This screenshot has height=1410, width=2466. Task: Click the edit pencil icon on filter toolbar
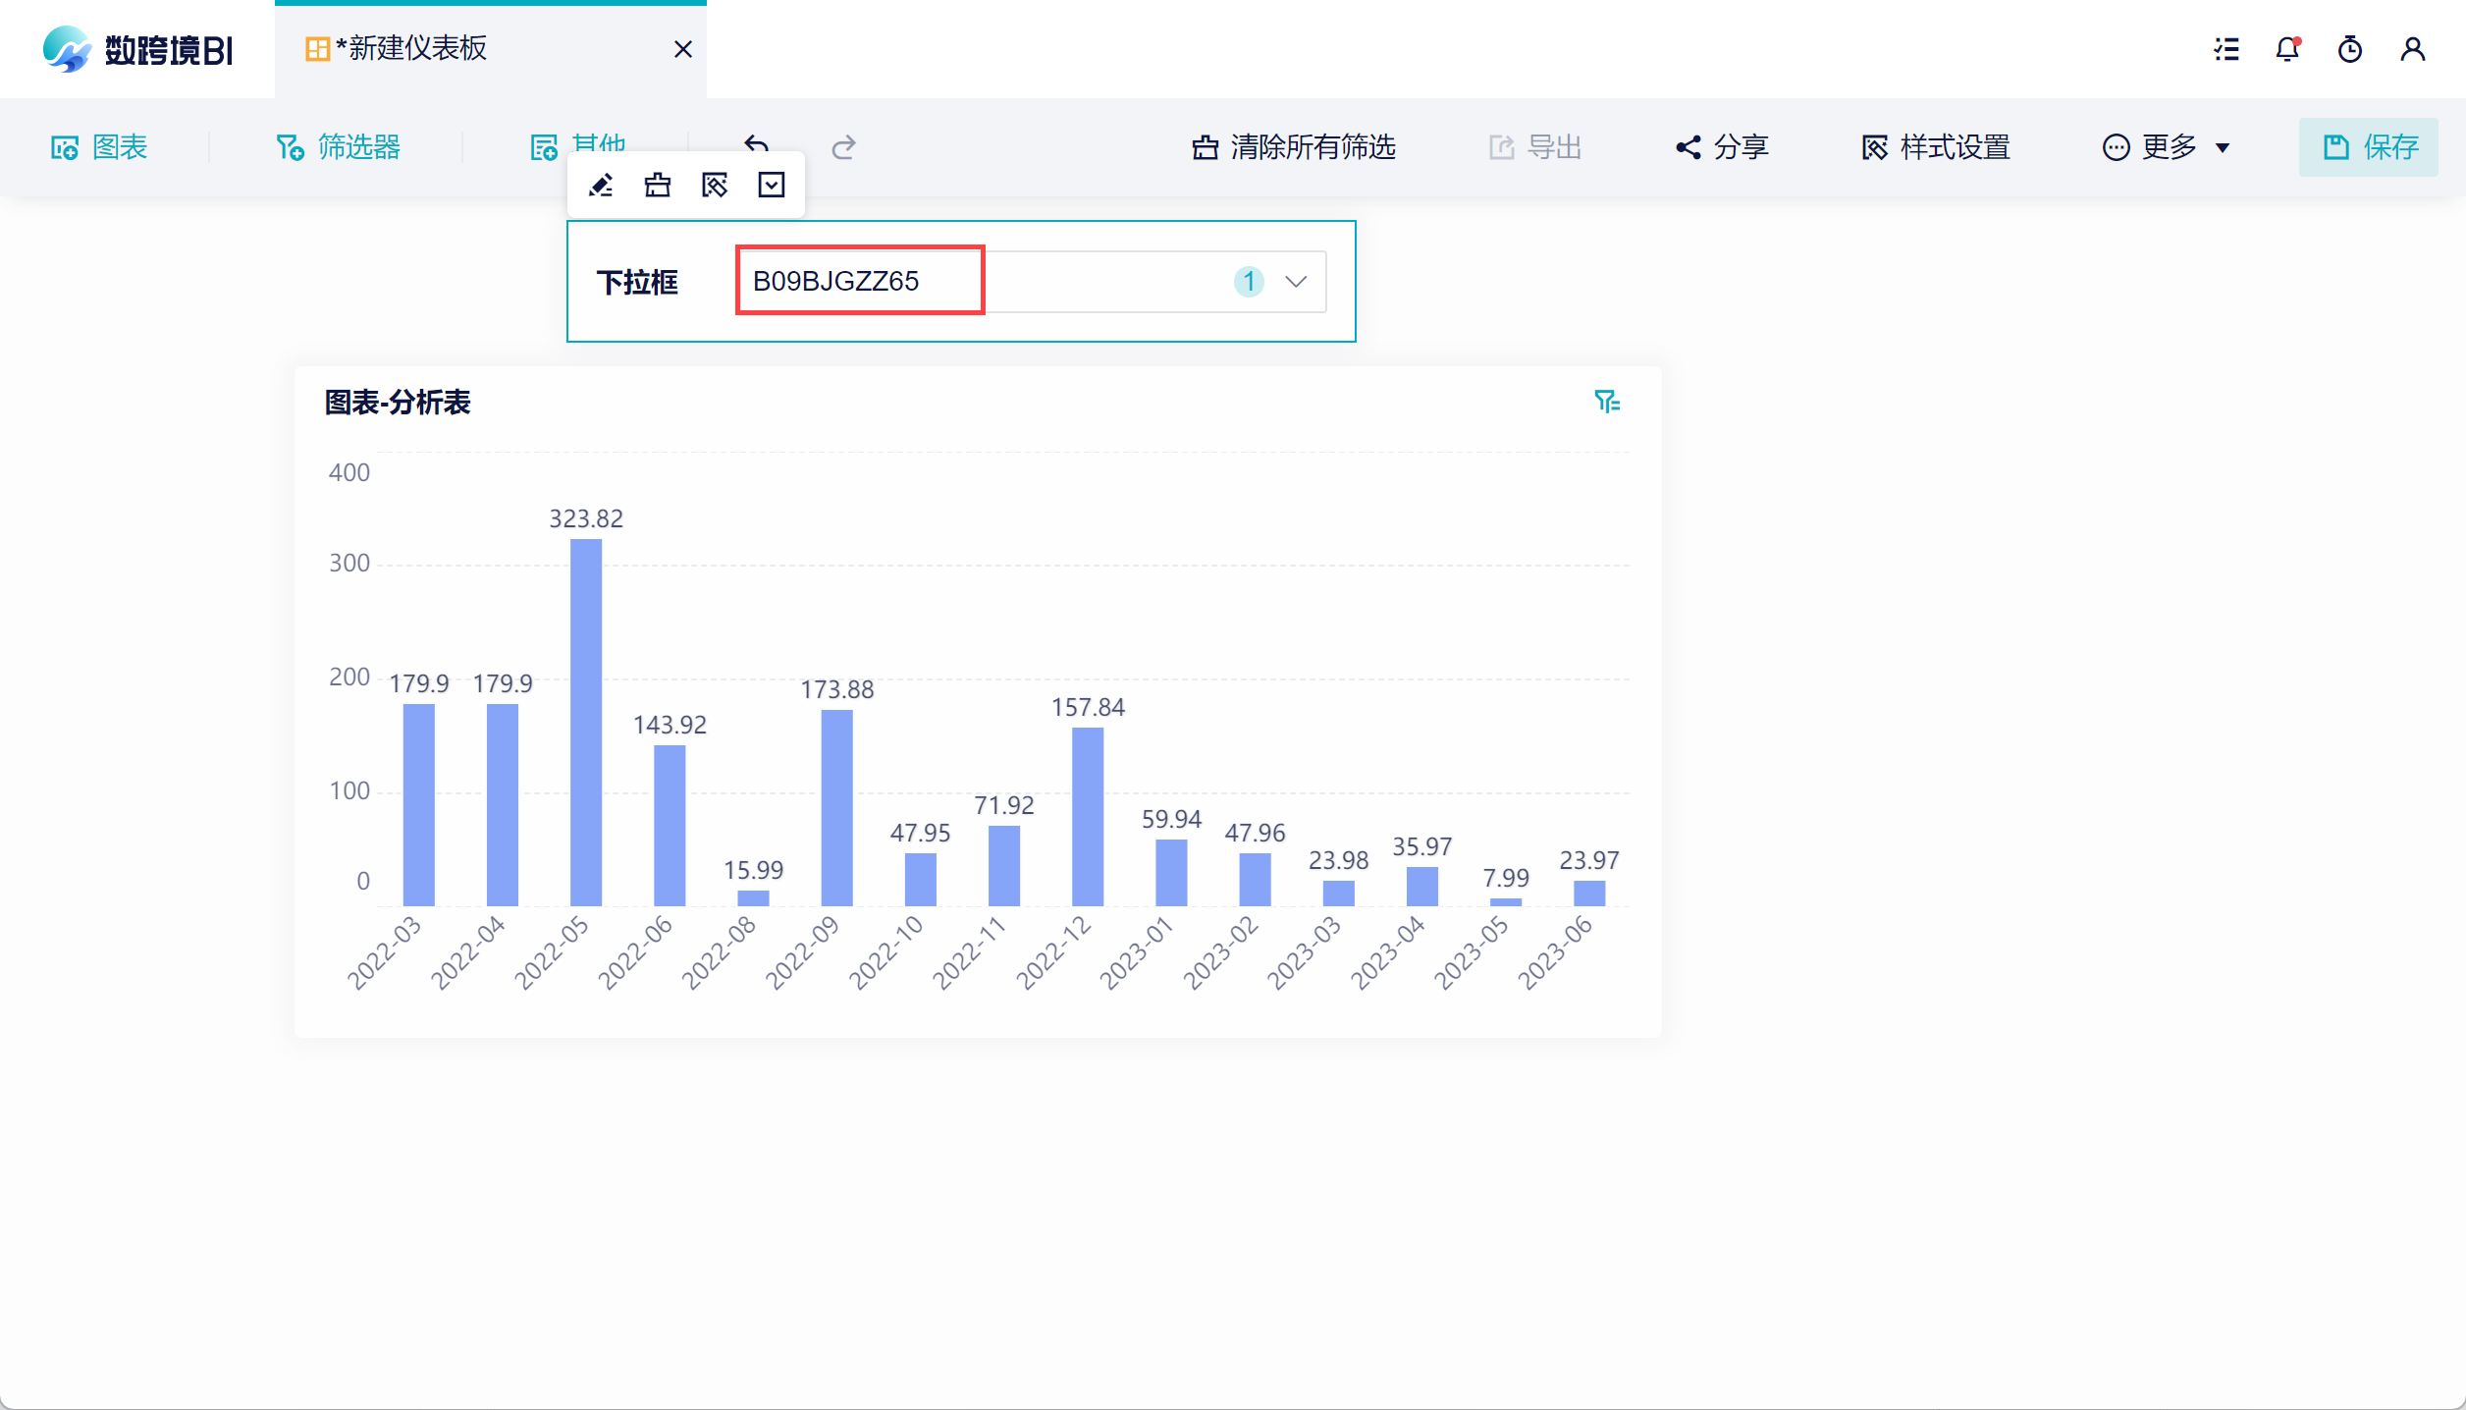[x=601, y=185]
